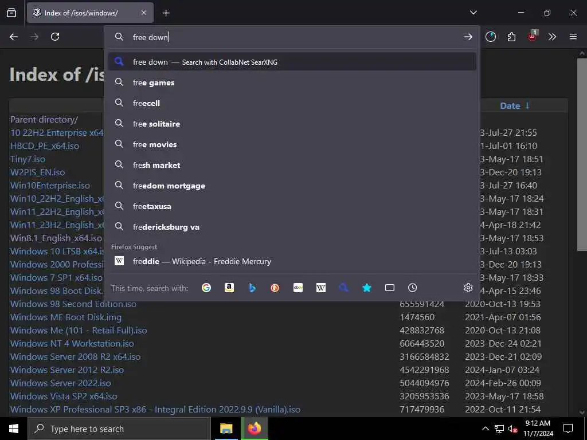
Task: Open a new tab with plus button
Action: click(166, 13)
